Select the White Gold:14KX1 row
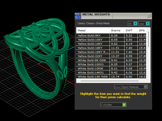The height and width of the screenshot is (121, 162). (111, 73)
